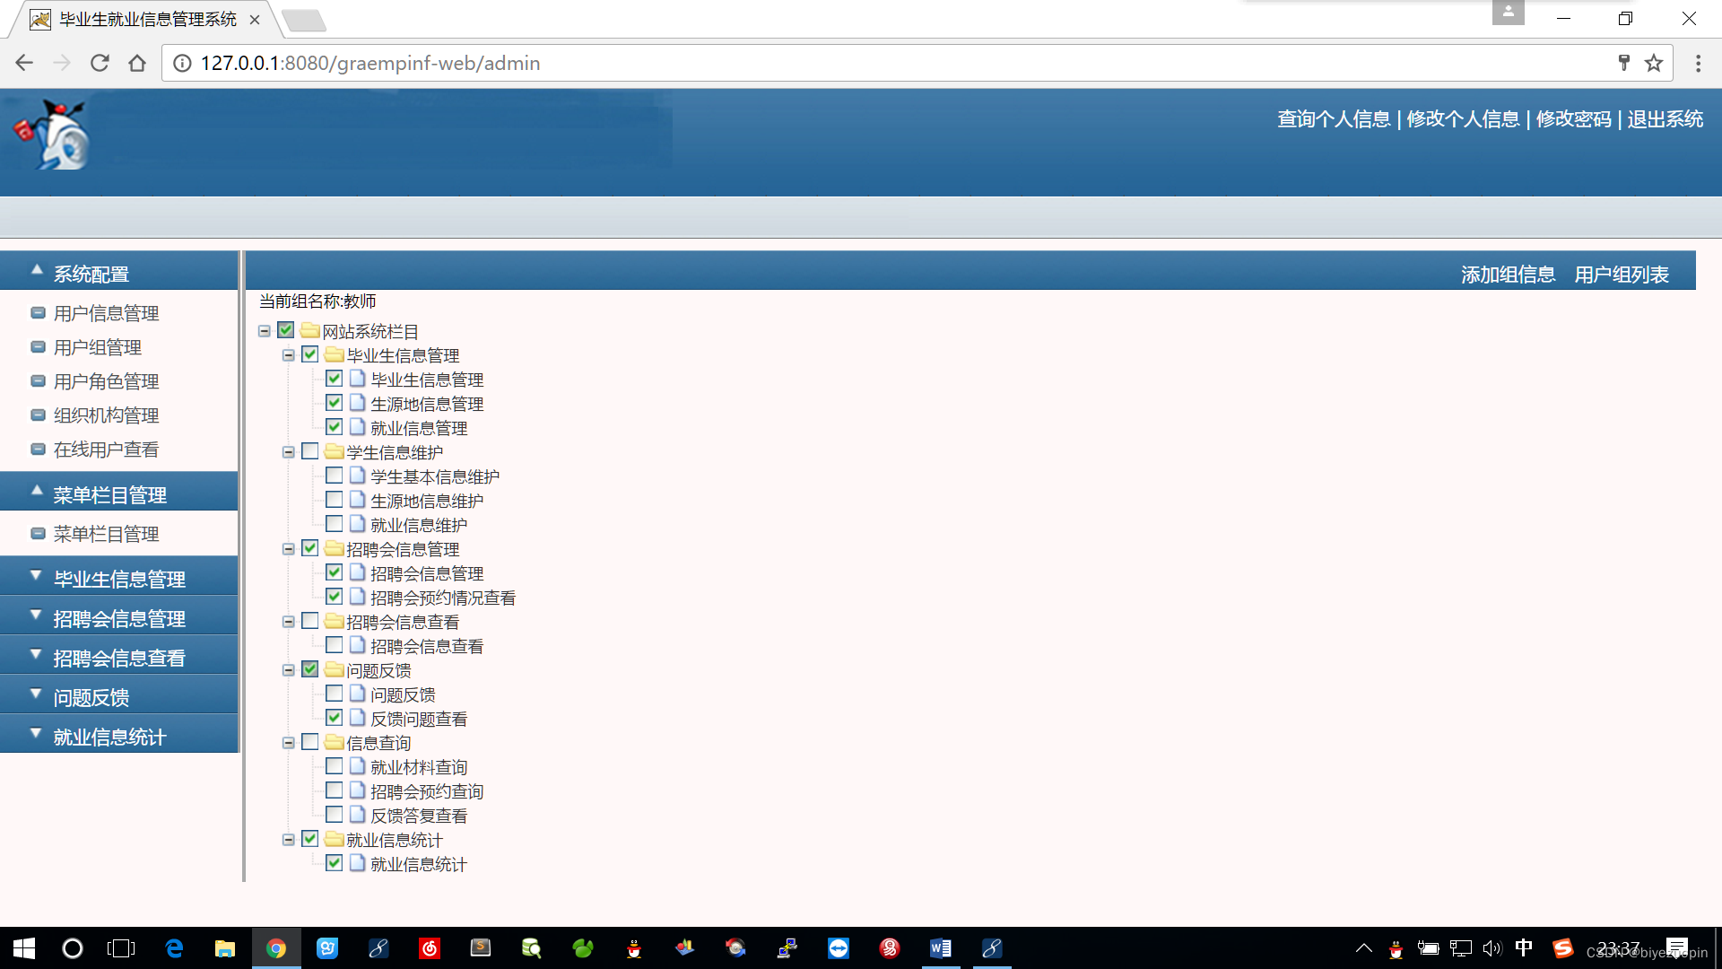1722x969 pixels.
Task: Check the 学生信息维护 folder checkbox
Action: (309, 451)
